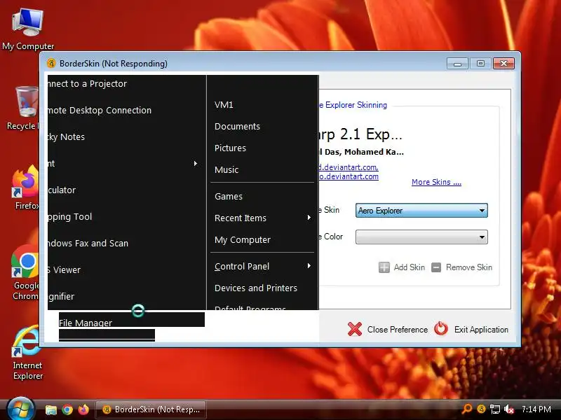Open Chrome from the taskbar quick launch
This screenshot has height=420, width=561.
tap(67, 409)
